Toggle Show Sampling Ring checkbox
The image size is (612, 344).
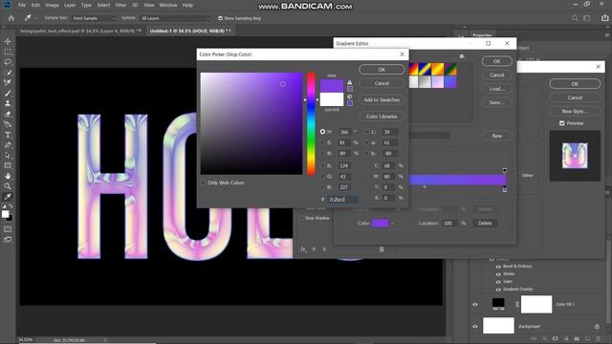tap(221, 18)
